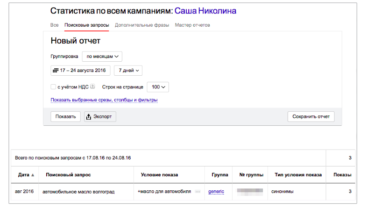Expand the Группировка по месяцам dropdown
Viewport: 366px width, 209px height.
102,56
